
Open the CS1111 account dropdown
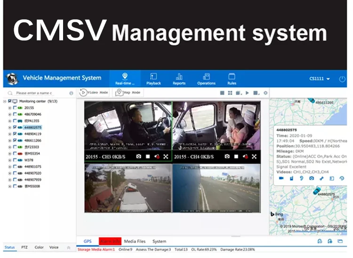pos(320,79)
